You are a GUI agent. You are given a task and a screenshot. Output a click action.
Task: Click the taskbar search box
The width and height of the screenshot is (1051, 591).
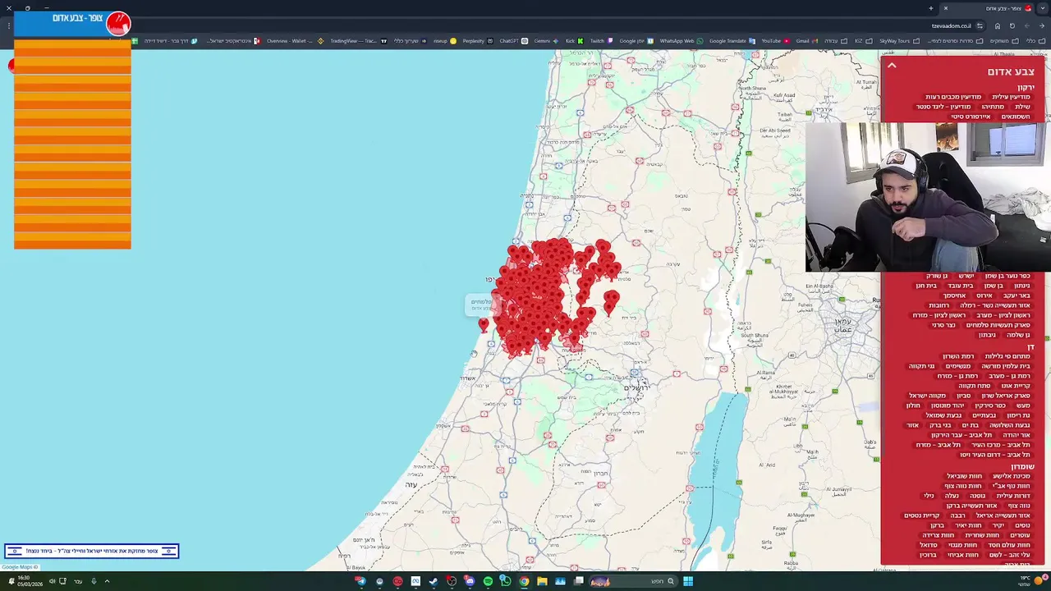click(x=635, y=581)
